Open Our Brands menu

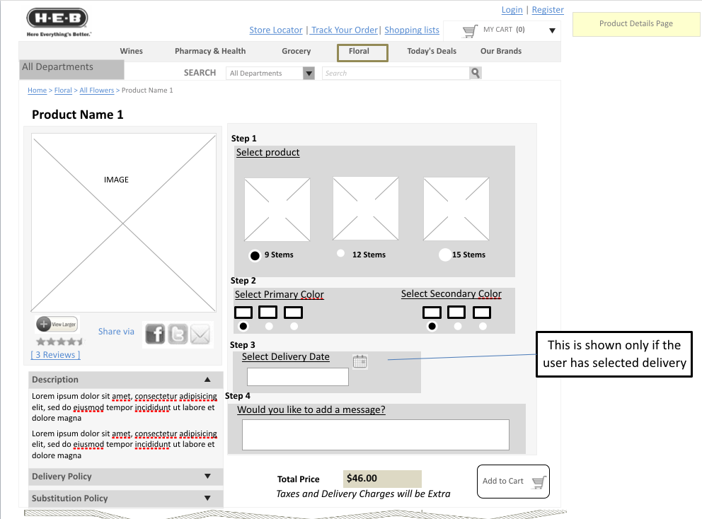coord(500,51)
